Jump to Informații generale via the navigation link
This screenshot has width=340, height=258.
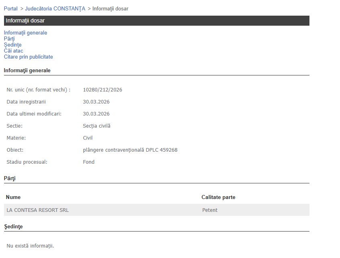(25, 33)
